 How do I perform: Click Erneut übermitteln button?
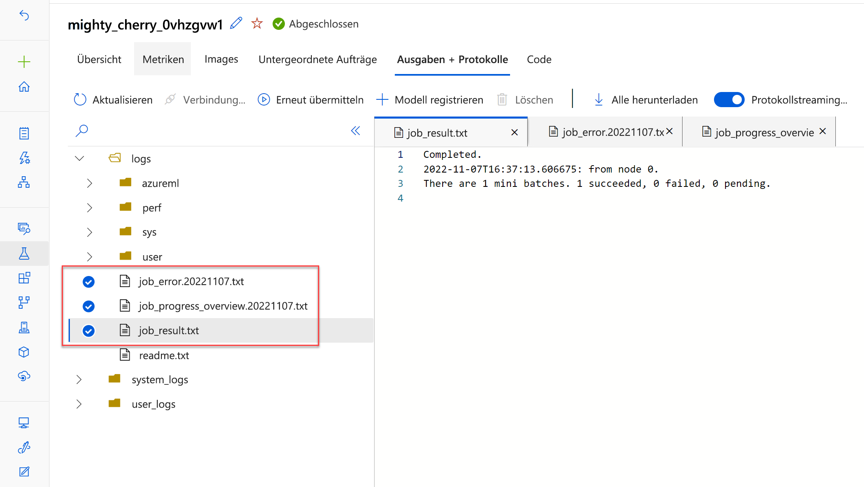(x=311, y=100)
